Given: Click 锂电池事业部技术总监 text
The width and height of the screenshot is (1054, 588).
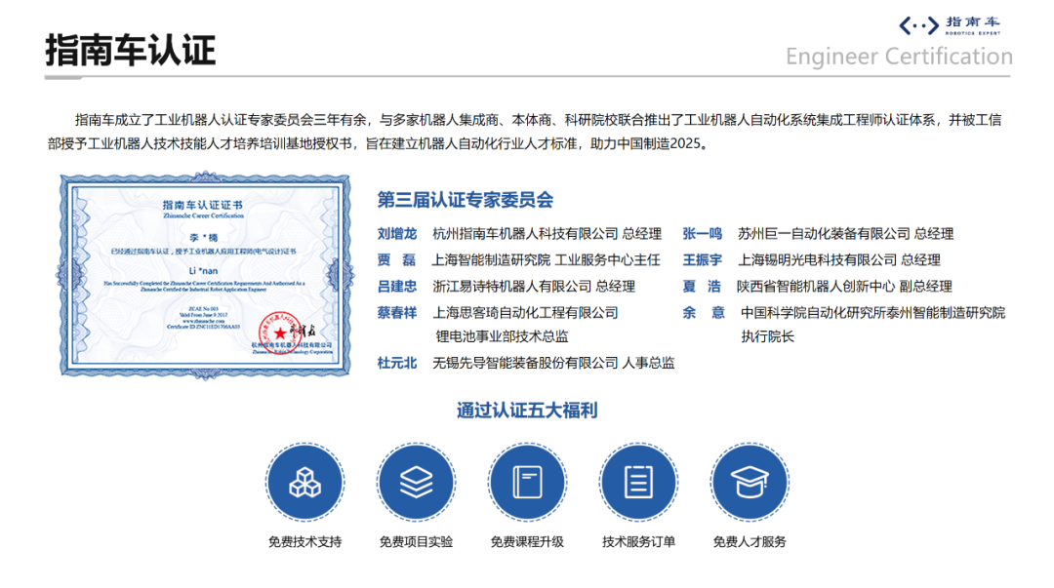Looking at the screenshot, I should click(x=502, y=336).
